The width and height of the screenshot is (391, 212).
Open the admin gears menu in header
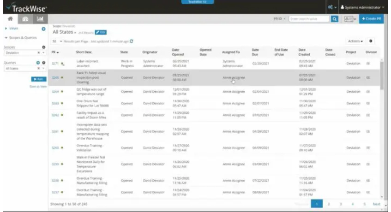pyautogui.click(x=331, y=7)
